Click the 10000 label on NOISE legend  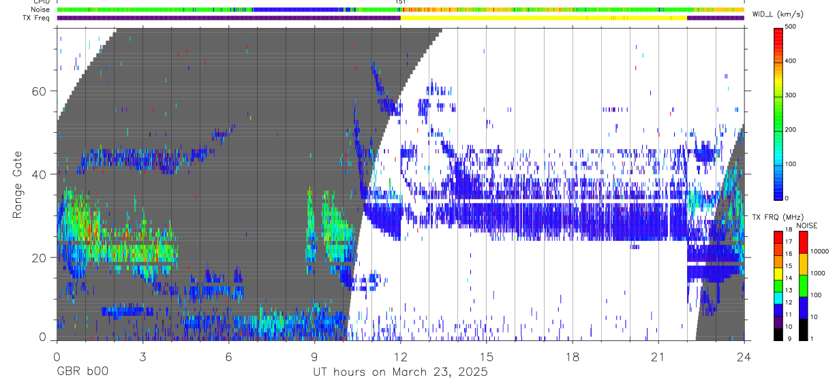820,251
